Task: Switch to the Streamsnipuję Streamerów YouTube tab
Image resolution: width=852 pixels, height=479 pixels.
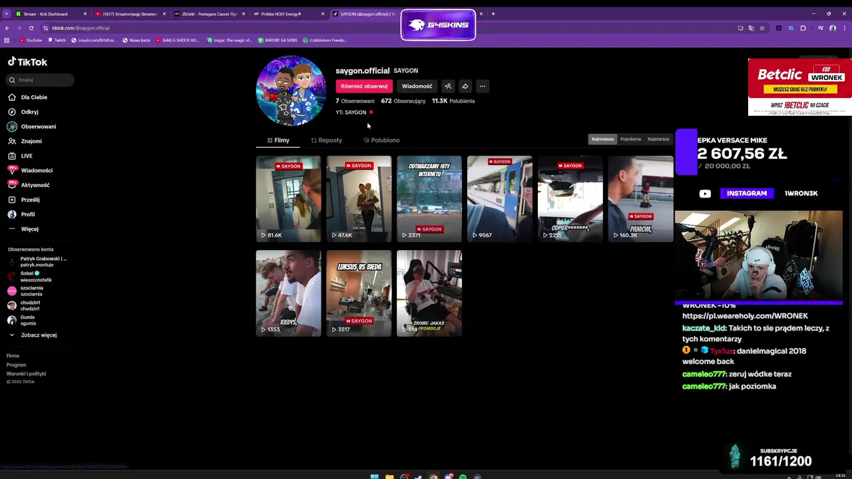Action: [x=130, y=14]
